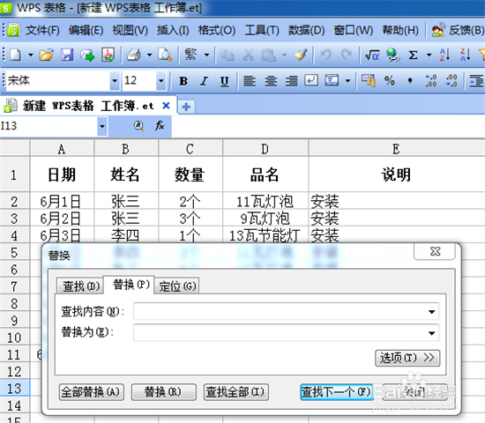Open the 数据(D) menu
This screenshot has width=485, height=423.
pyautogui.click(x=307, y=30)
